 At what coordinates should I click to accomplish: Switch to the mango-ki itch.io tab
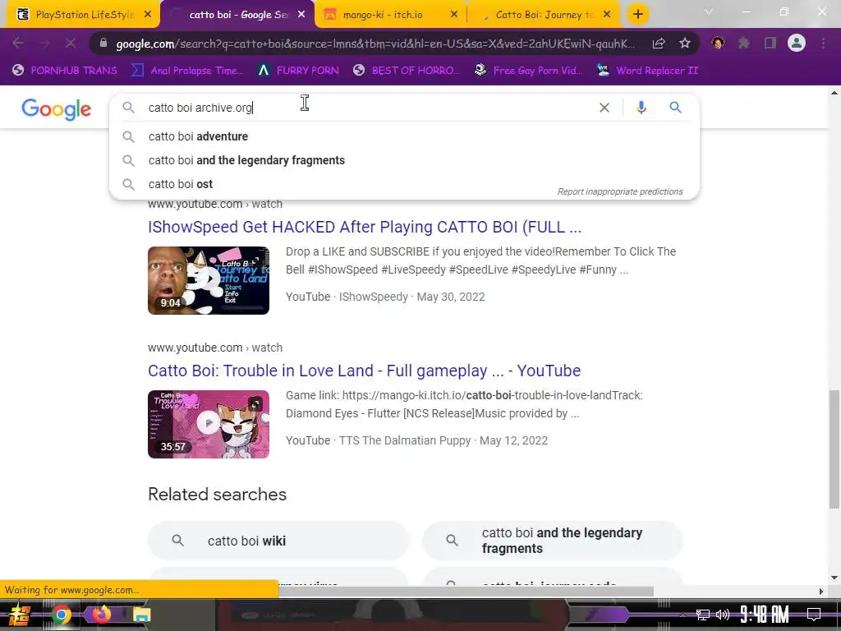coord(390,15)
